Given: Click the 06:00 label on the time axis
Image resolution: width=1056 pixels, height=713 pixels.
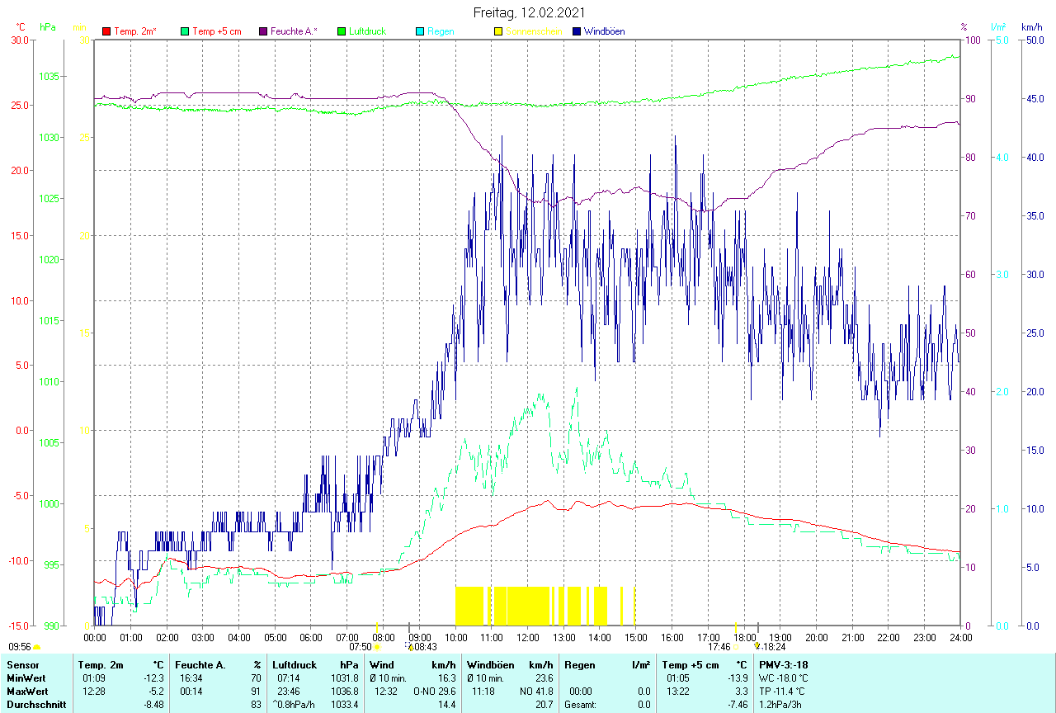Looking at the screenshot, I should [311, 637].
